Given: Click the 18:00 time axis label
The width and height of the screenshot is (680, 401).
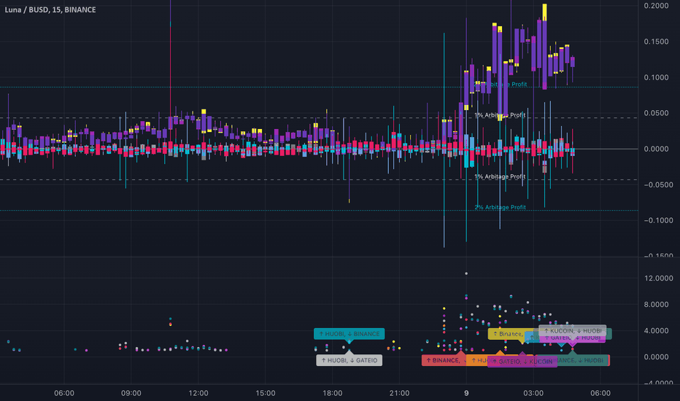Looking at the screenshot, I should tap(332, 393).
